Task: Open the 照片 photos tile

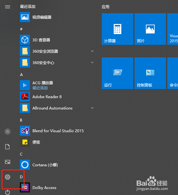Action: pyautogui.click(x=150, y=29)
